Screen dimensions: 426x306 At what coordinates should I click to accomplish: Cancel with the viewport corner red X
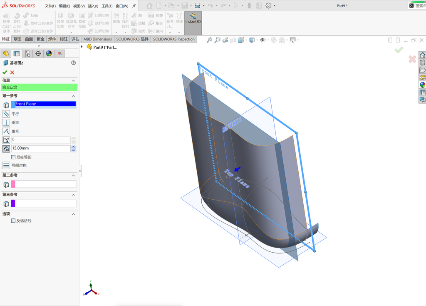412,59
